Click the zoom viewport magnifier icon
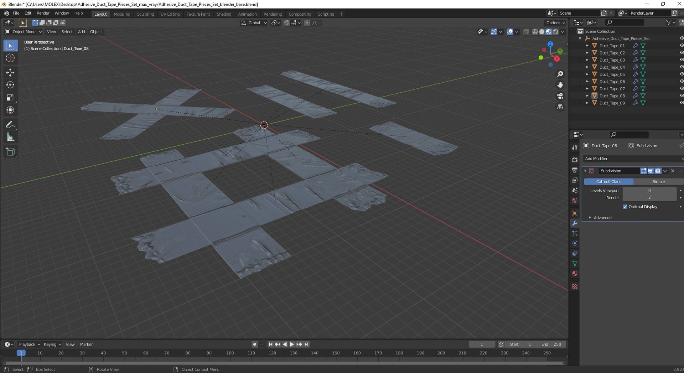This screenshot has width=684, height=373. (x=560, y=74)
